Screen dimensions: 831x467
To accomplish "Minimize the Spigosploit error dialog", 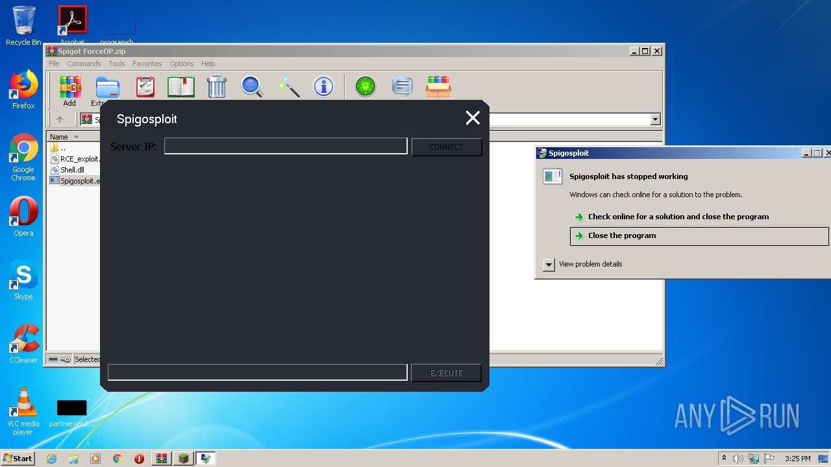I will (806, 153).
